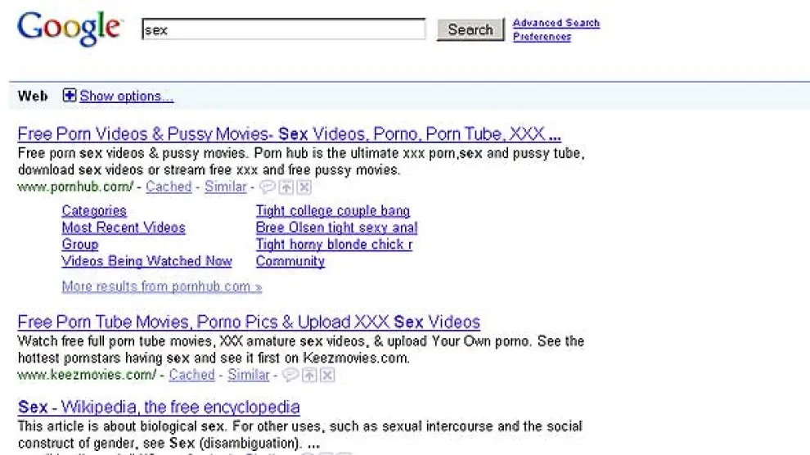
Task: Open the Community sitelink
Action: point(290,261)
